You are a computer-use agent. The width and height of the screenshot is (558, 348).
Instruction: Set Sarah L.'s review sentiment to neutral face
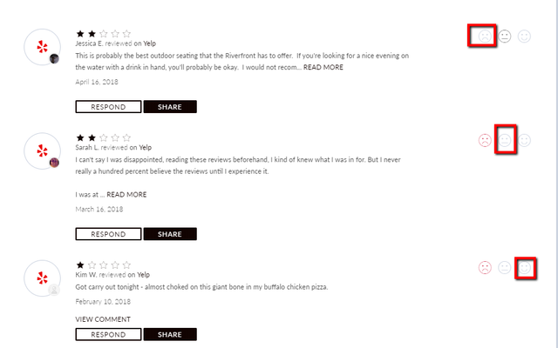point(505,140)
